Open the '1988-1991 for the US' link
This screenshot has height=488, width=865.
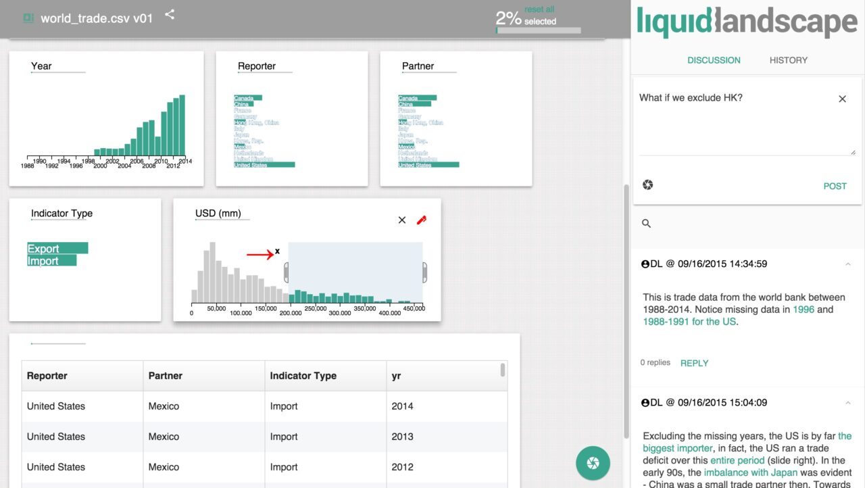click(689, 322)
